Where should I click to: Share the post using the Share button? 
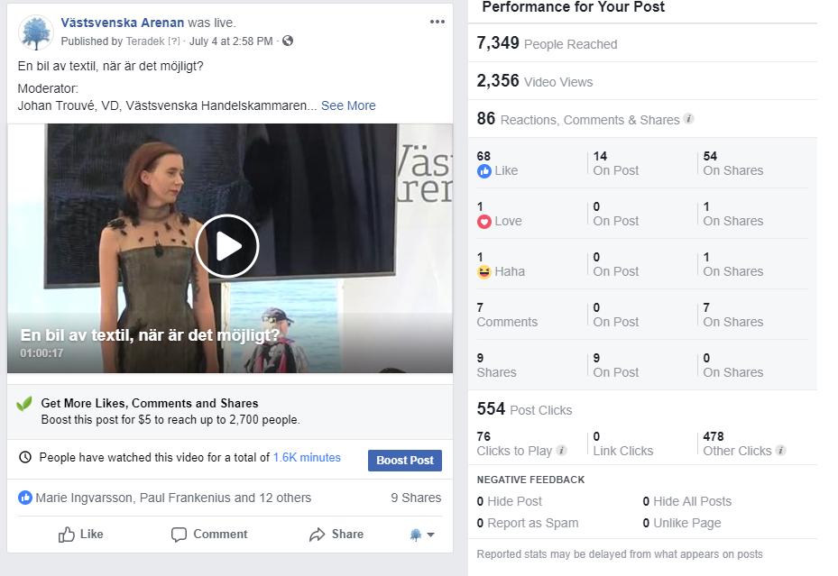(x=336, y=534)
